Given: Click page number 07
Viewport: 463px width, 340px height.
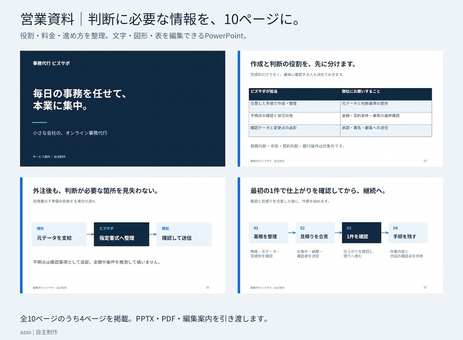Looking at the screenshot, I should (425, 288).
